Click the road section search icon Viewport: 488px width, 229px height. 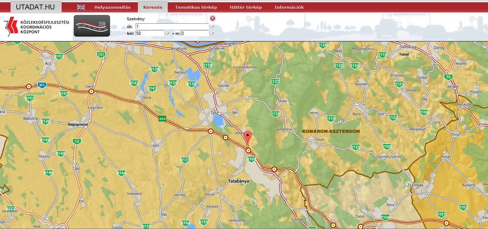click(x=92, y=26)
